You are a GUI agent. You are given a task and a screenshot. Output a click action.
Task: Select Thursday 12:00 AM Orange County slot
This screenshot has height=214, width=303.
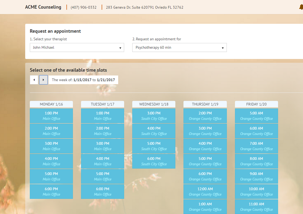(x=205, y=192)
